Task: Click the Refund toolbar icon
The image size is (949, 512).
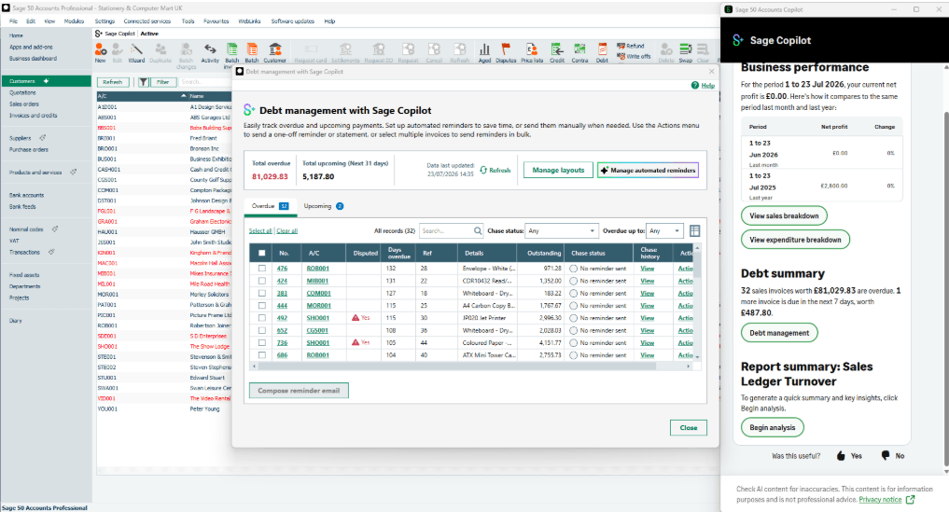Action: 630,46
